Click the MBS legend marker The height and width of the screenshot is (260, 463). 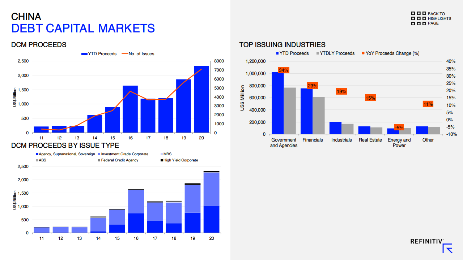162,154
